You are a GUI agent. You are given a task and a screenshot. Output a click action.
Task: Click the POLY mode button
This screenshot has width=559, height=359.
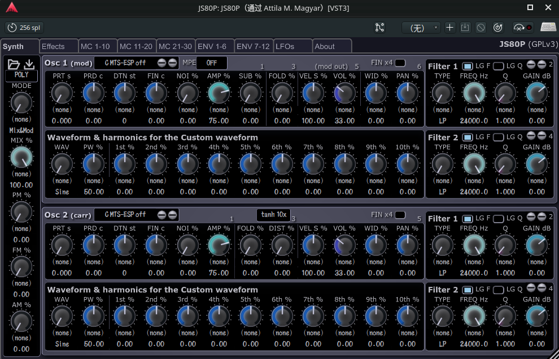(21, 75)
